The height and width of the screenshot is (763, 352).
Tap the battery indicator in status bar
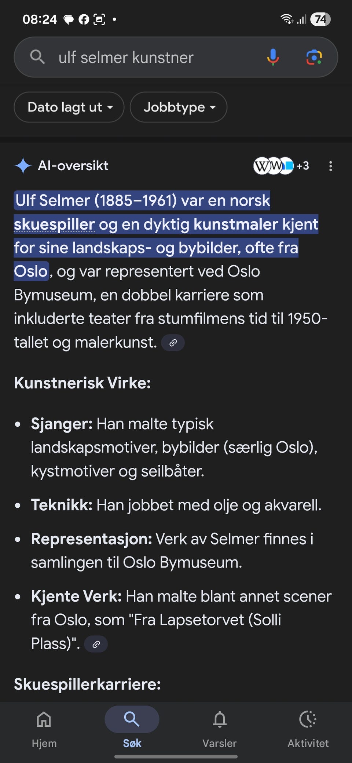(320, 19)
